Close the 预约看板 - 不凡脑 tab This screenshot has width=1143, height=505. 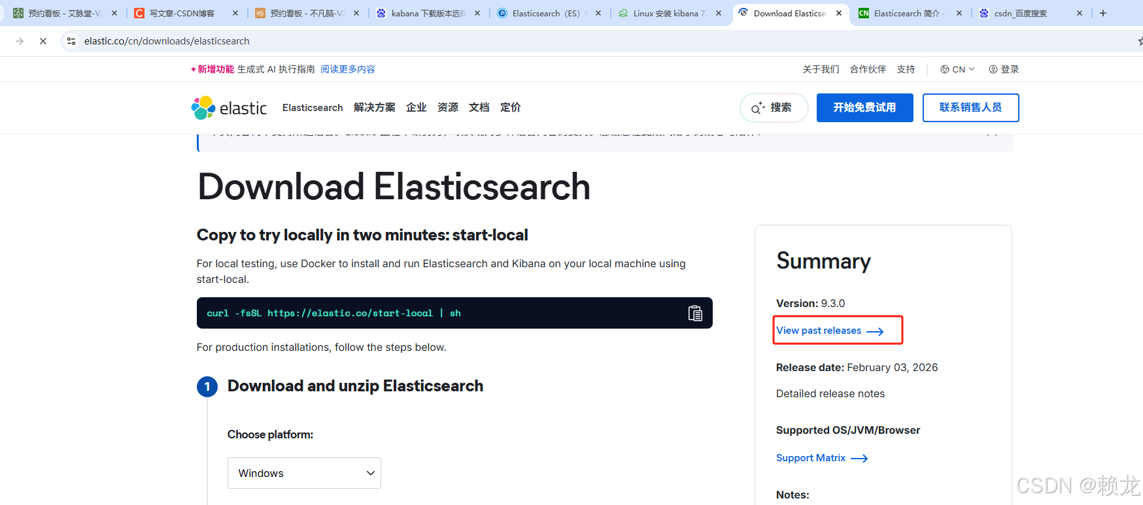[x=356, y=13]
